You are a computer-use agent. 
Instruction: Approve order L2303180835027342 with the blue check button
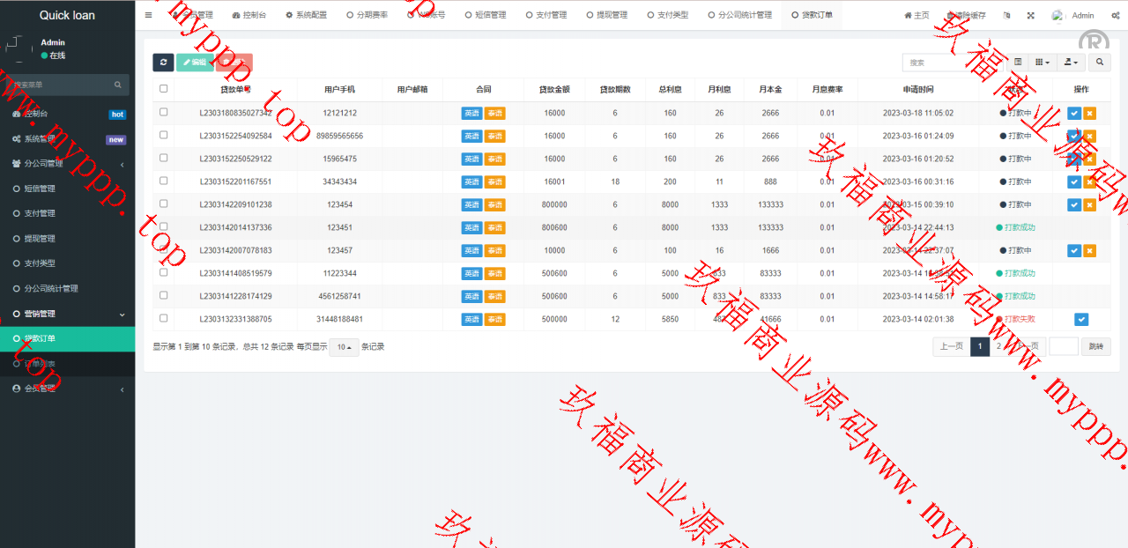pyautogui.click(x=1074, y=113)
